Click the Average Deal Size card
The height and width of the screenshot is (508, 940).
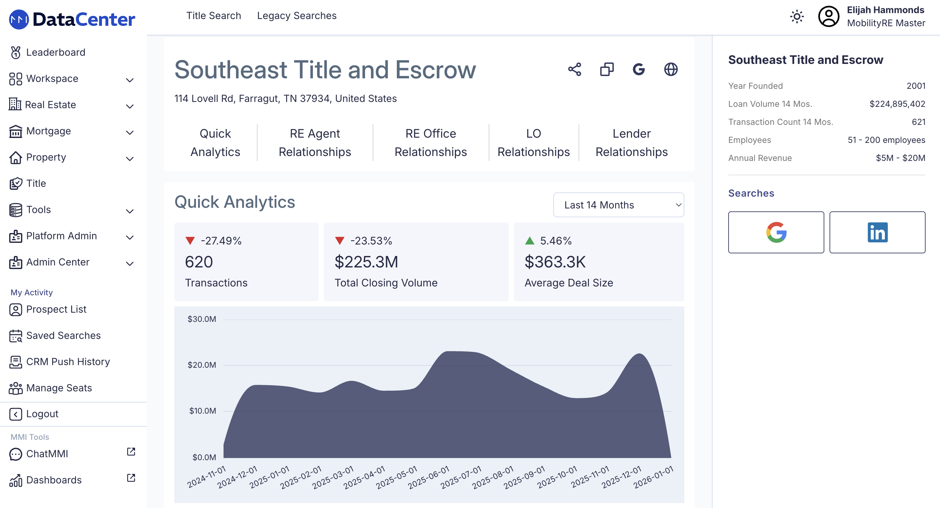tap(599, 262)
